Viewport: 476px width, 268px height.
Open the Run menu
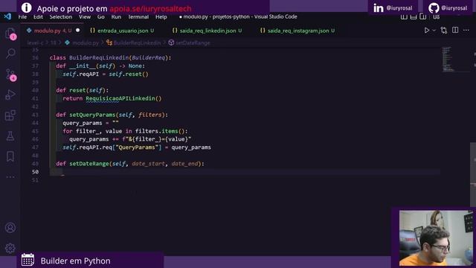tap(116, 16)
